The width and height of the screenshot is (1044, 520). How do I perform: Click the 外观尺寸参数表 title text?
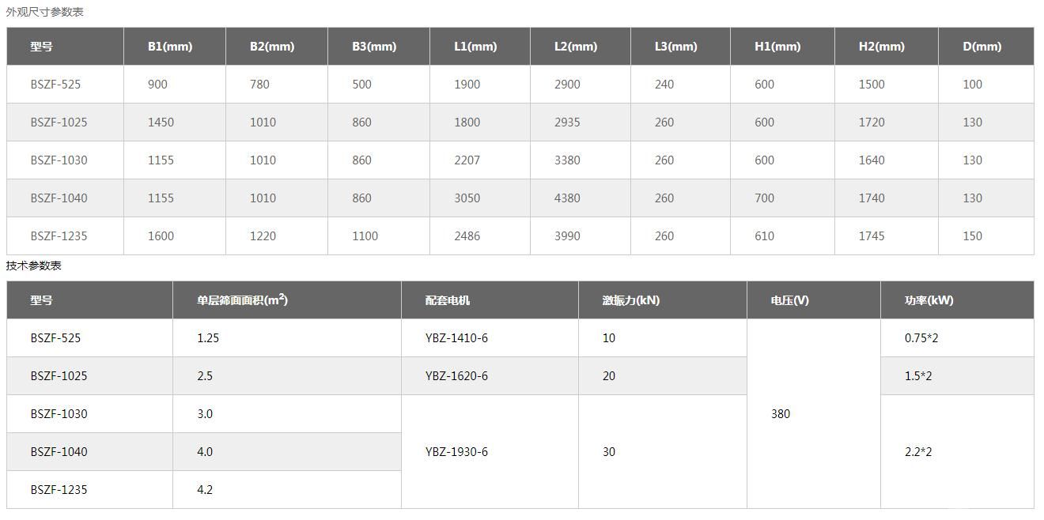coord(44,12)
